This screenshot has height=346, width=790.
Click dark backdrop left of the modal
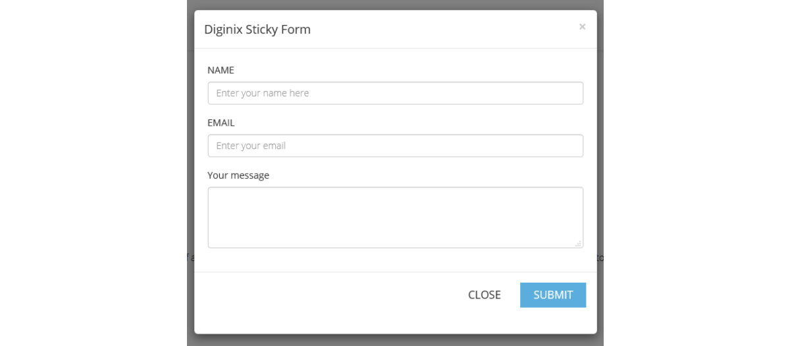190,165
